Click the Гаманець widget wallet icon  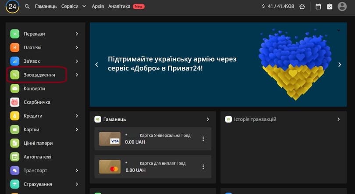[98, 119]
